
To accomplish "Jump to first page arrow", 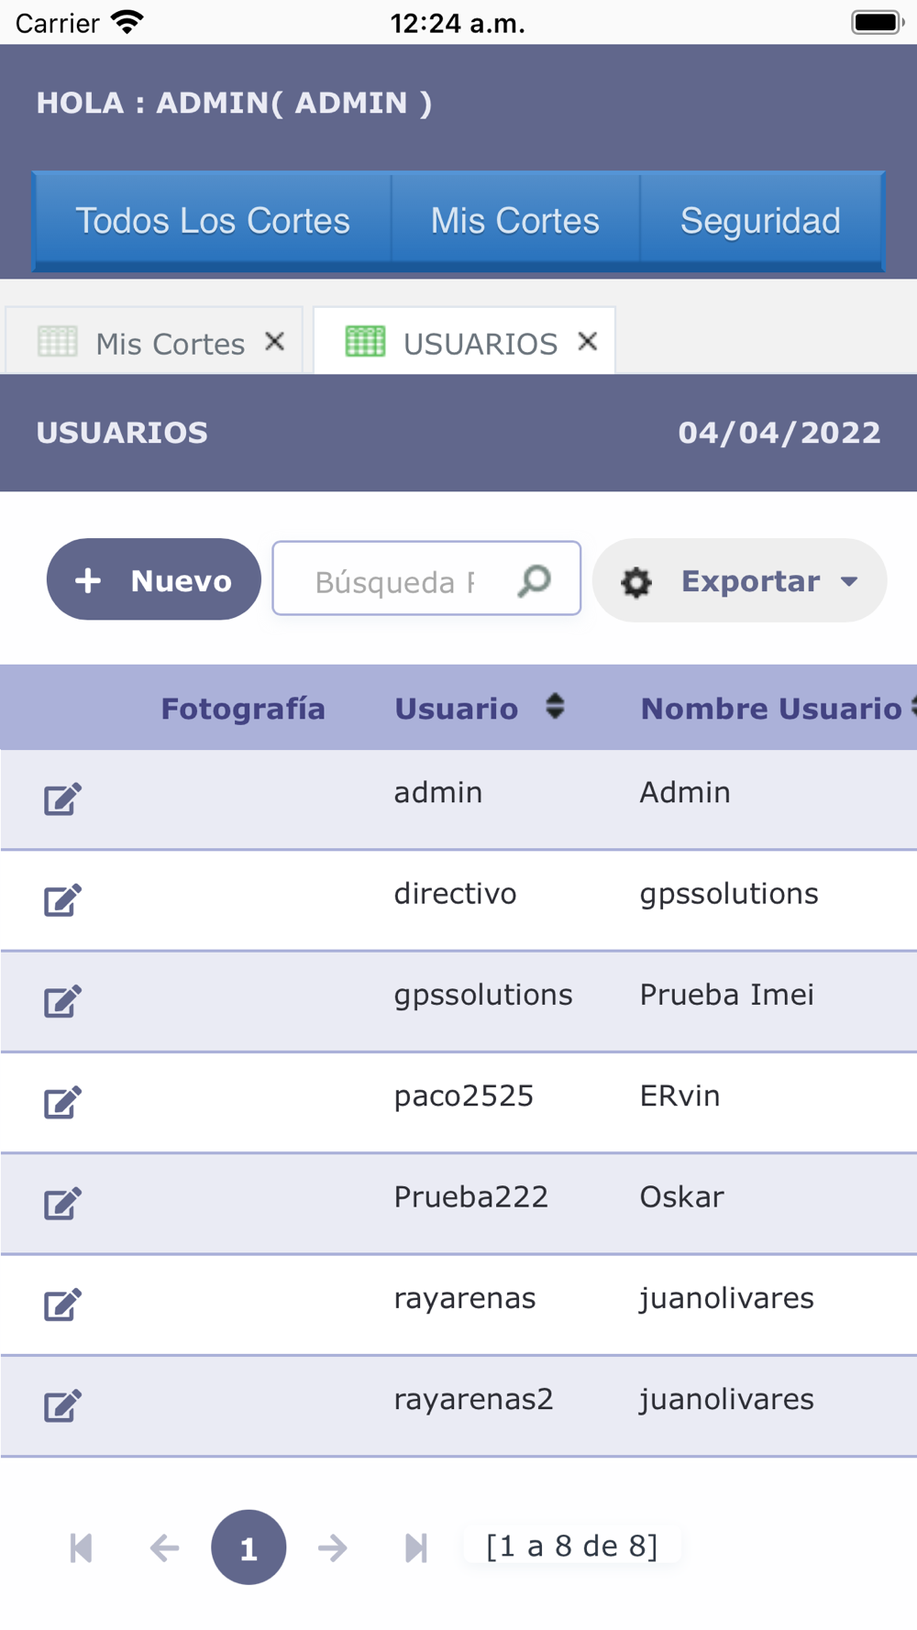I will [x=81, y=1547].
